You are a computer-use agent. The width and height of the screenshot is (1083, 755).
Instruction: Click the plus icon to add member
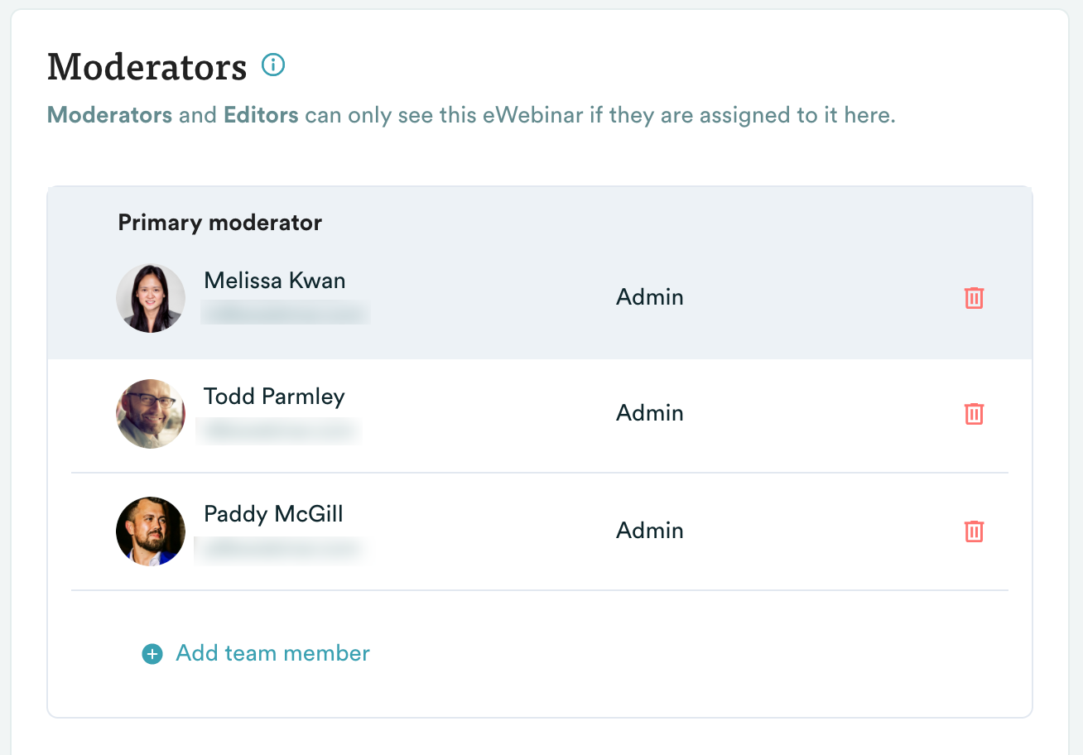pyautogui.click(x=152, y=654)
